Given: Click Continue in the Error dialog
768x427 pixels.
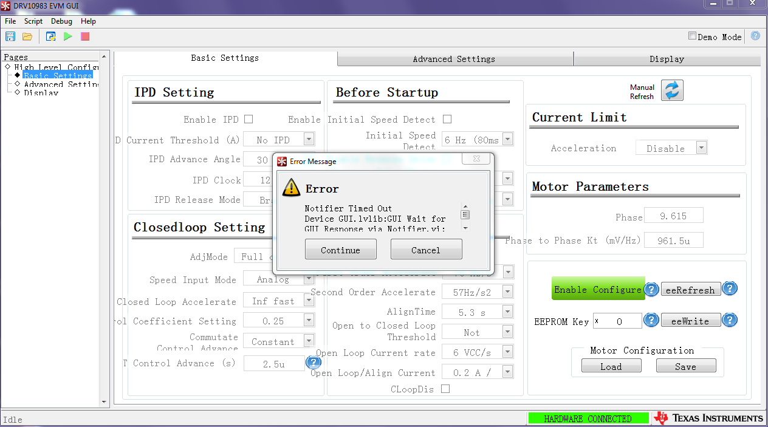Looking at the screenshot, I should 340,250.
